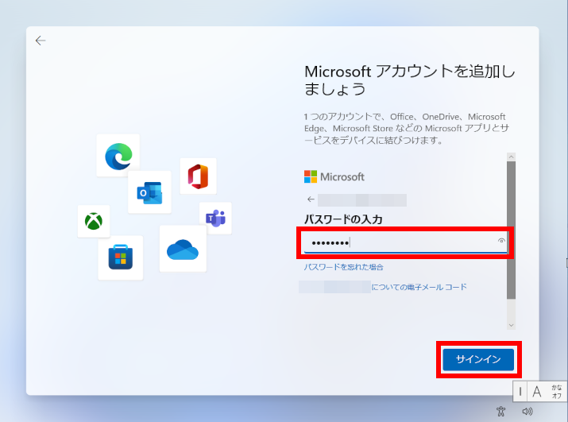
Task: Open the accessibility options icon
Action: (x=500, y=411)
